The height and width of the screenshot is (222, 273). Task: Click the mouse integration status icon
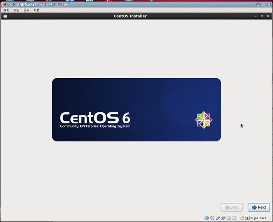[242, 218]
